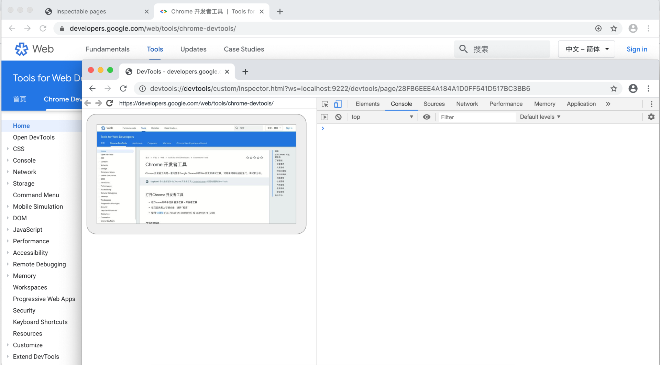This screenshot has width=660, height=365.
Task: Open DevTools three-dot customize menu
Action: [x=651, y=104]
